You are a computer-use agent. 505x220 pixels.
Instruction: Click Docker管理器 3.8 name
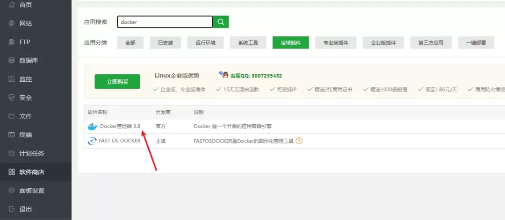point(120,126)
